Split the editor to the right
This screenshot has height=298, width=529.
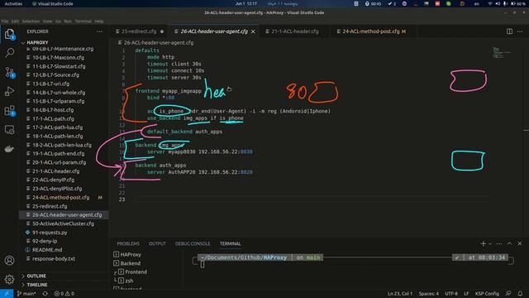(509, 31)
